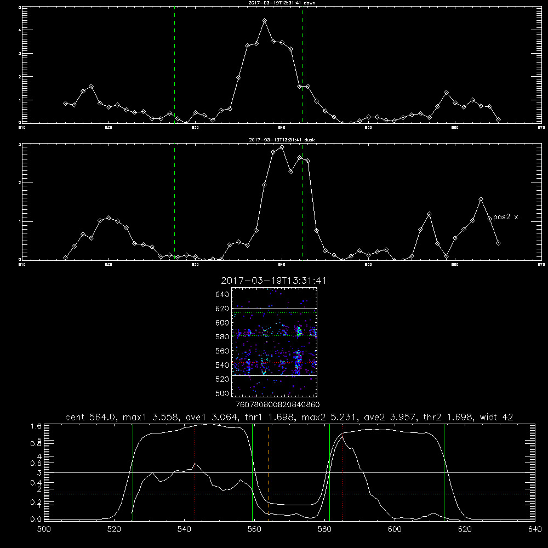
Task: Click y-axis label 560 beside spectral image
Action: 222,351
